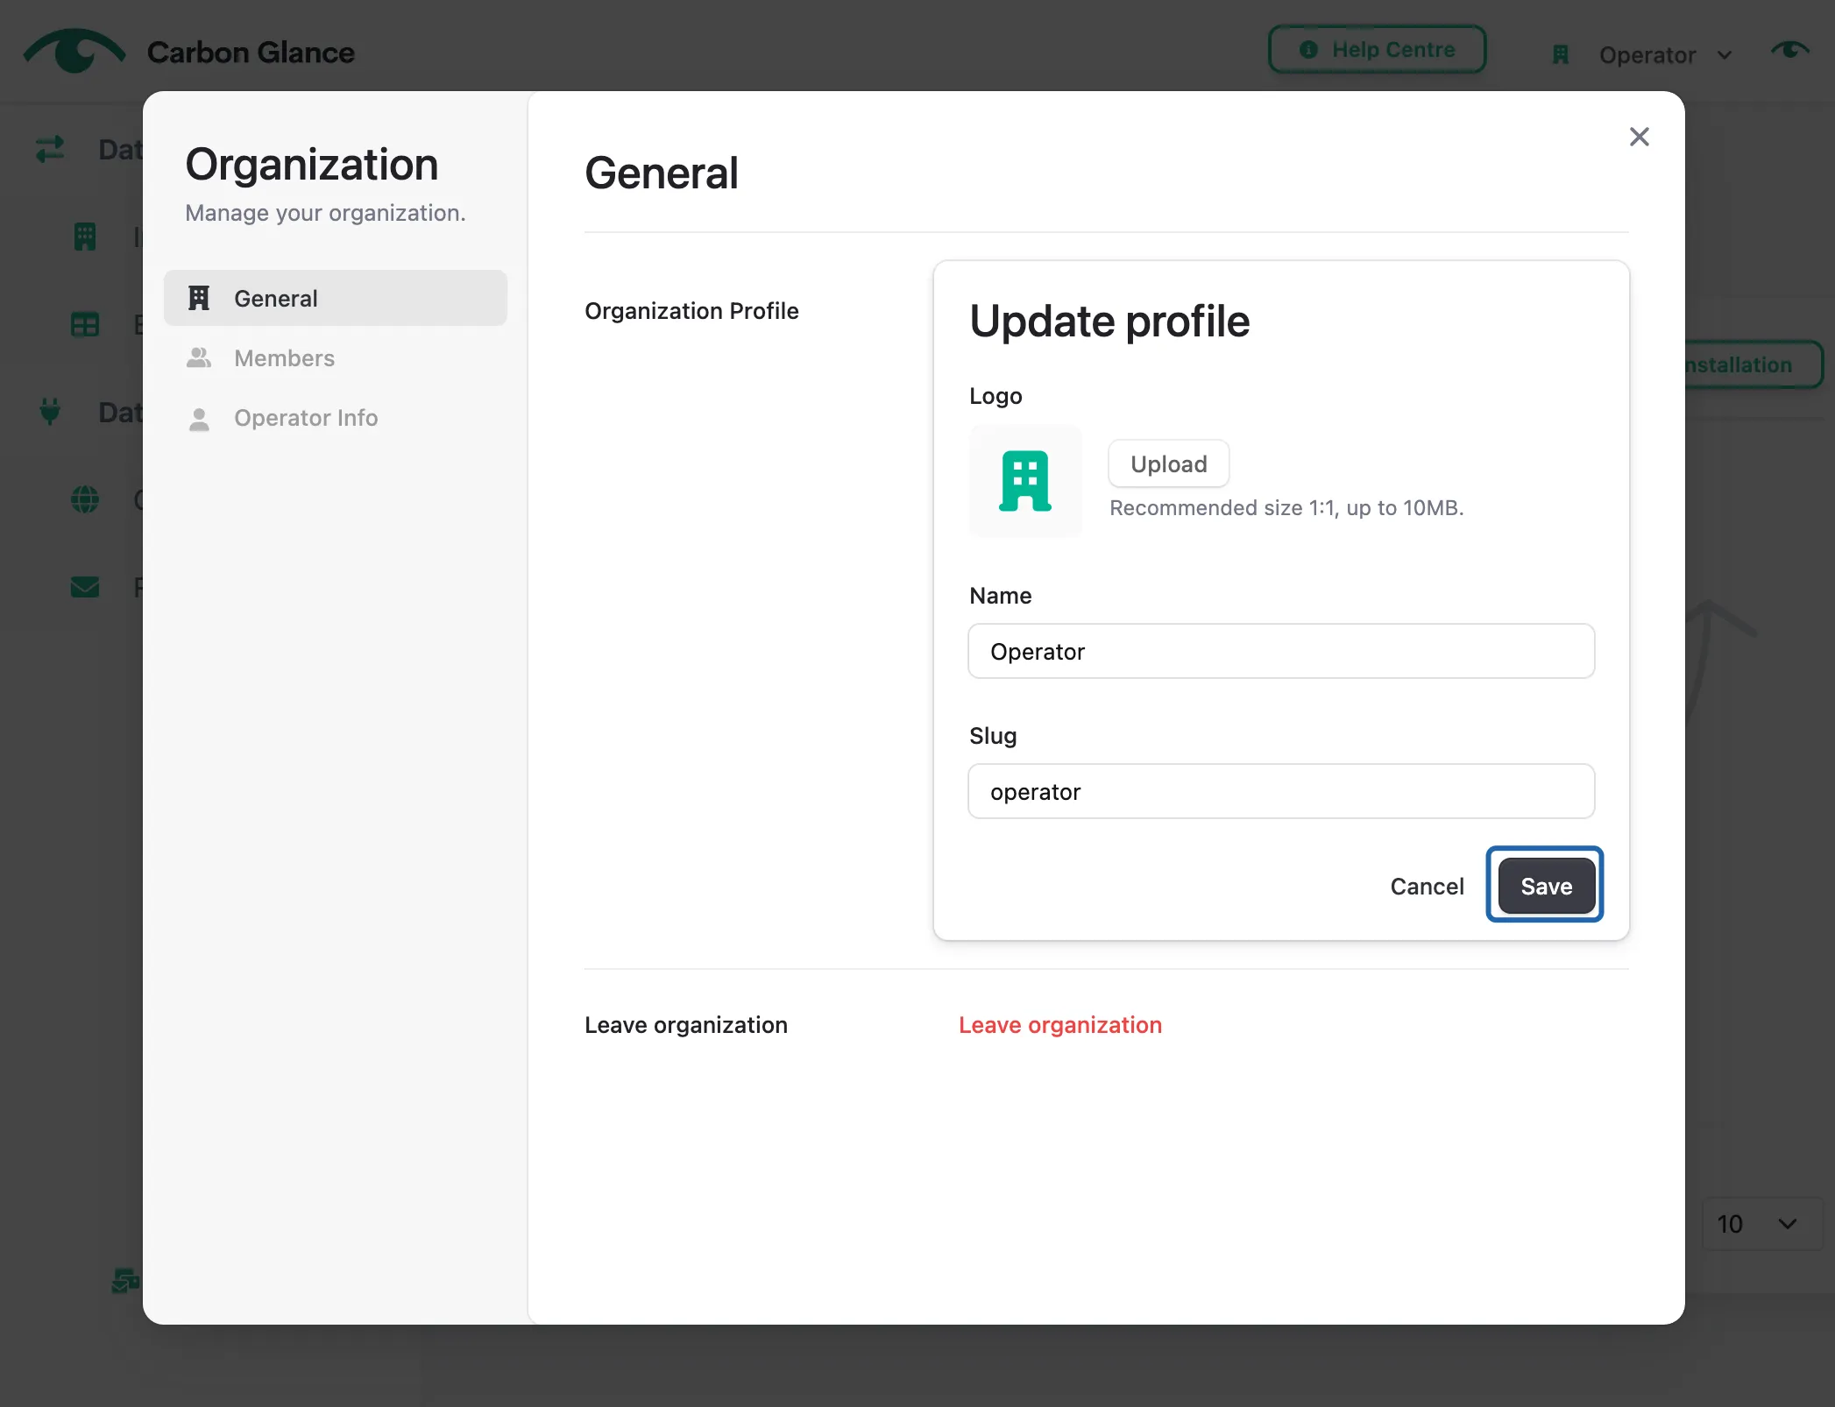Open the Help Centre button in header
The height and width of the screenshot is (1407, 1835).
(x=1377, y=50)
